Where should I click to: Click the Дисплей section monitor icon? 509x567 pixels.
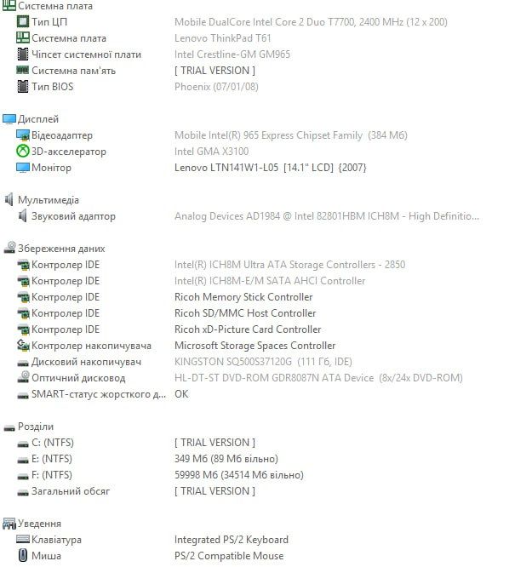(x=9, y=119)
